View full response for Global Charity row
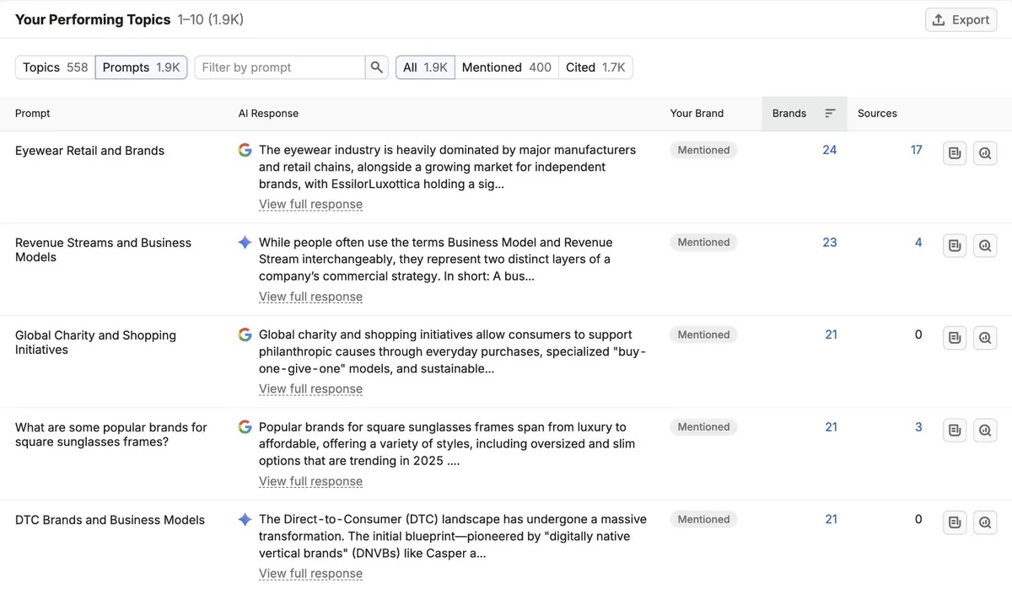Screen dimensions: 1012x589 point(310,388)
